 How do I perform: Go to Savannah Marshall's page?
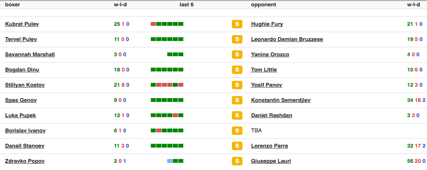(30, 55)
